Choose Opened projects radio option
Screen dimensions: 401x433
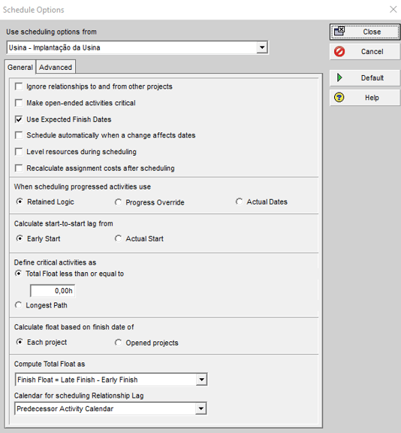click(118, 343)
